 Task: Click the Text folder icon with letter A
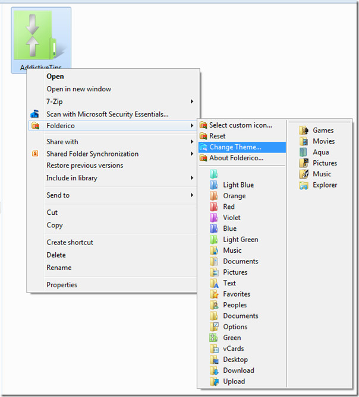[214, 283]
